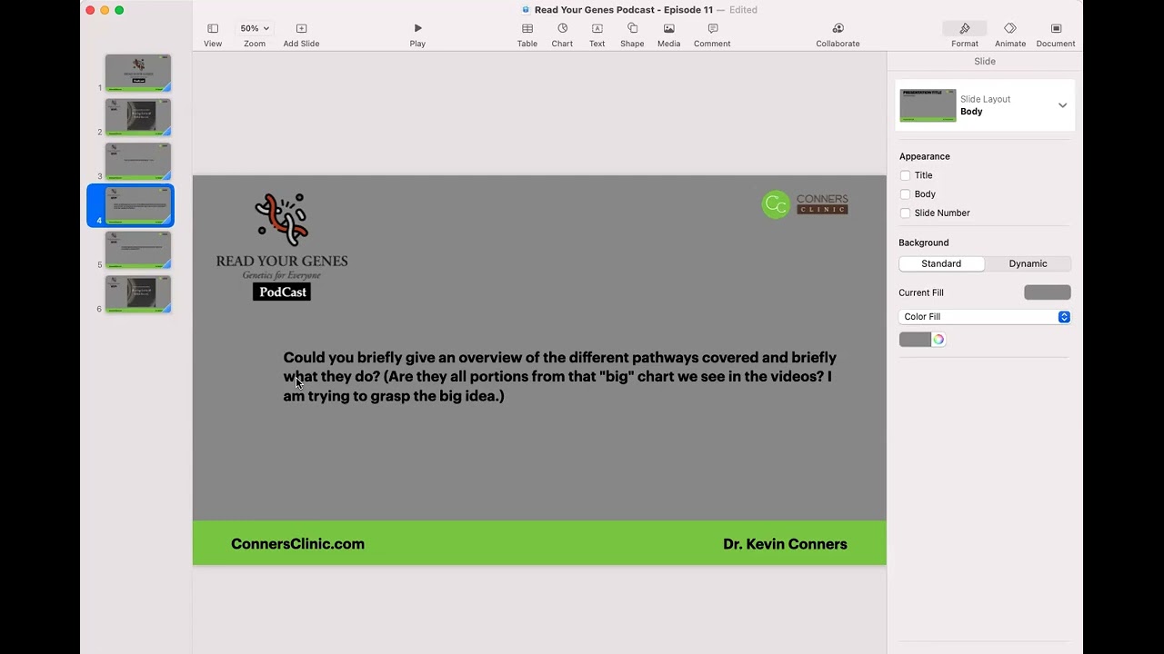Open the Collaborate options
The image size is (1164, 654).
coord(838,35)
